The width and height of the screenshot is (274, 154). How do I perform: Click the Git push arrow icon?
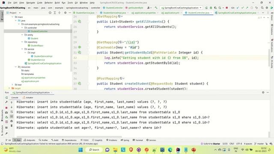click(x=247, y=8)
